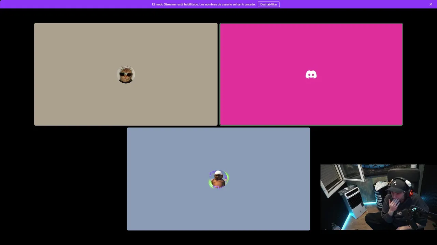This screenshot has height=245, width=437.
Task: Focus the beige participant video tile
Action: (x=126, y=74)
